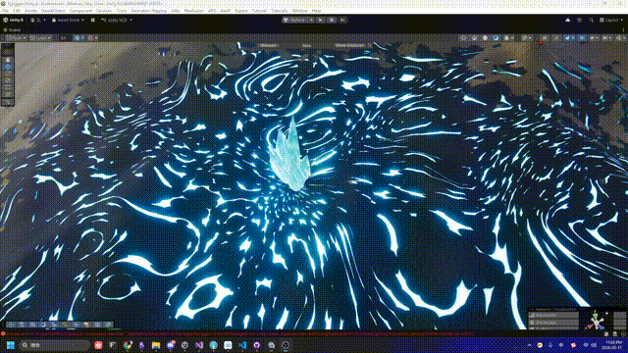This screenshot has width=628, height=353.
Task: Open Visual Studio from the taskbar
Action: [199, 345]
